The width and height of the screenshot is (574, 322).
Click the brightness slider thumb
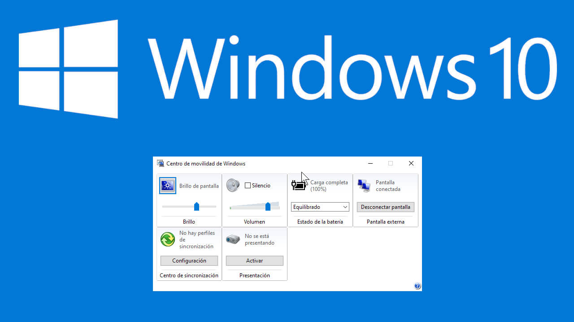click(x=196, y=206)
